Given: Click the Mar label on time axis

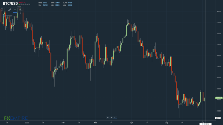Looking at the screenshot, I should click(x=96, y=122).
